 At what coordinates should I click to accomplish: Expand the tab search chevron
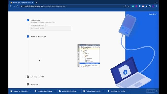coord(156,3)
